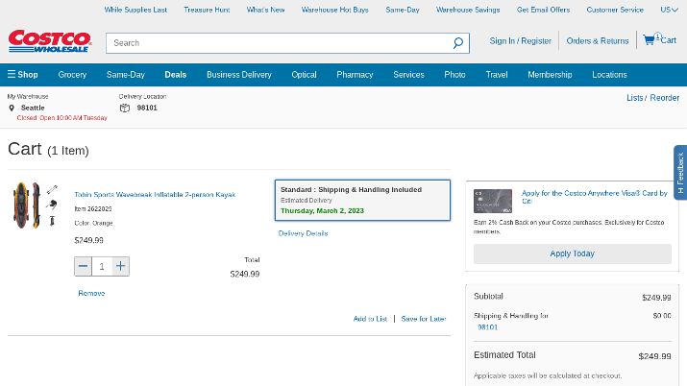Increase kayak quantity with plus button

click(120, 266)
